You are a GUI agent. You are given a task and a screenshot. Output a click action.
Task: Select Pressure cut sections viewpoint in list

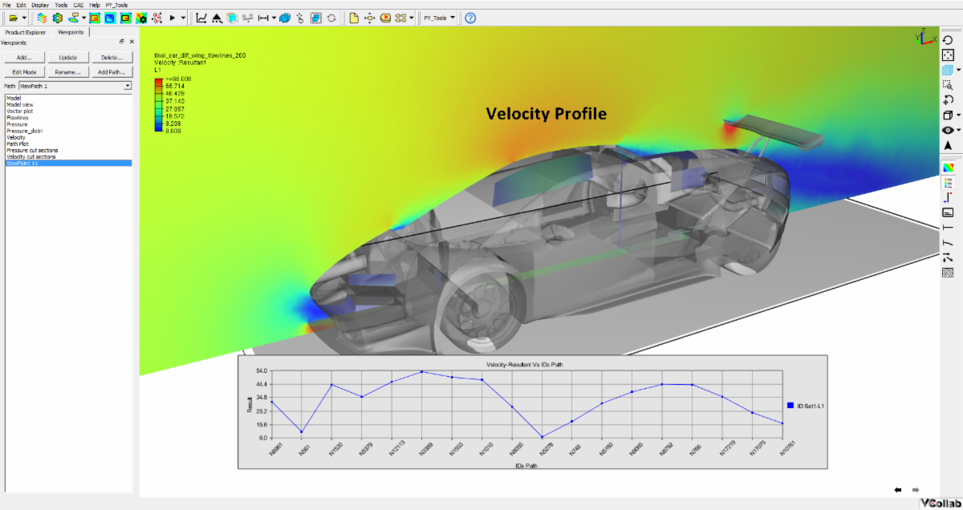tap(32, 150)
